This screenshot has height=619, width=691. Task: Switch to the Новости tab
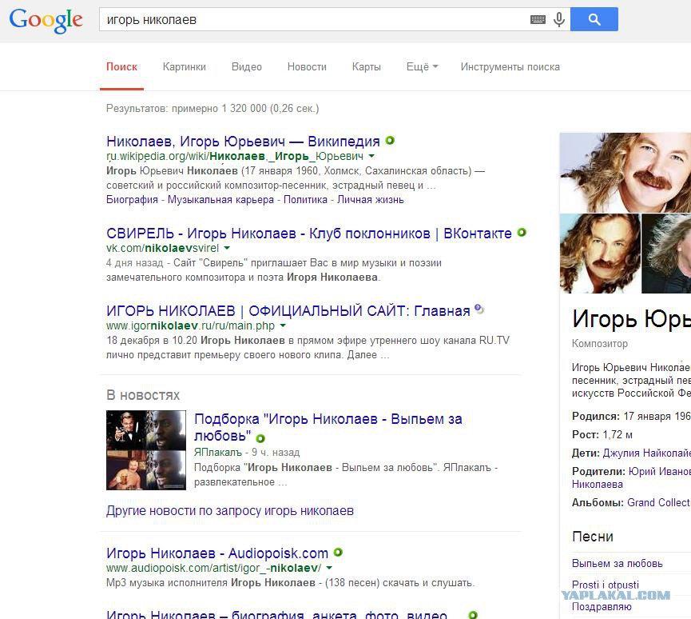point(307,67)
